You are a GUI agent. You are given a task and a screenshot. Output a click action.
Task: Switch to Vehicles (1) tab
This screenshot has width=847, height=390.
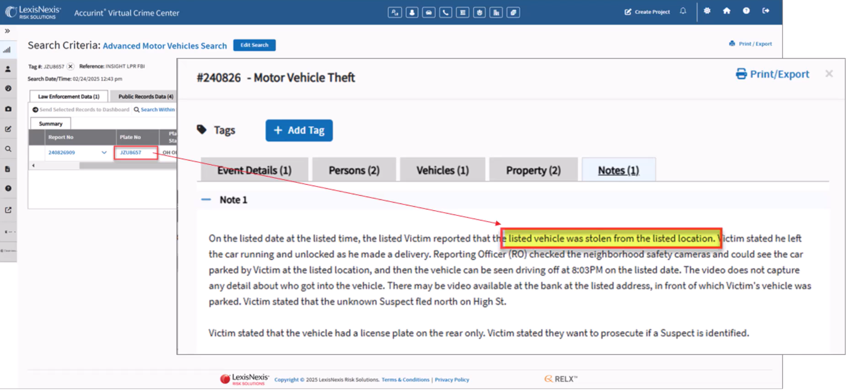tap(442, 170)
